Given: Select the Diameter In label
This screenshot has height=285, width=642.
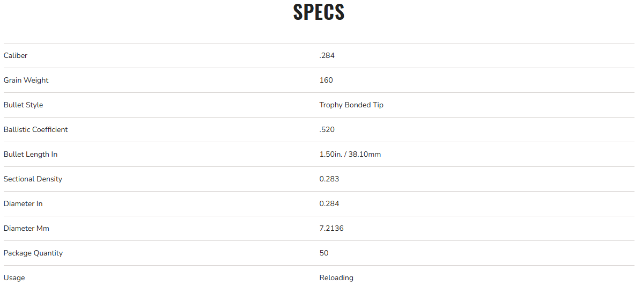Looking at the screenshot, I should pyautogui.click(x=23, y=204).
